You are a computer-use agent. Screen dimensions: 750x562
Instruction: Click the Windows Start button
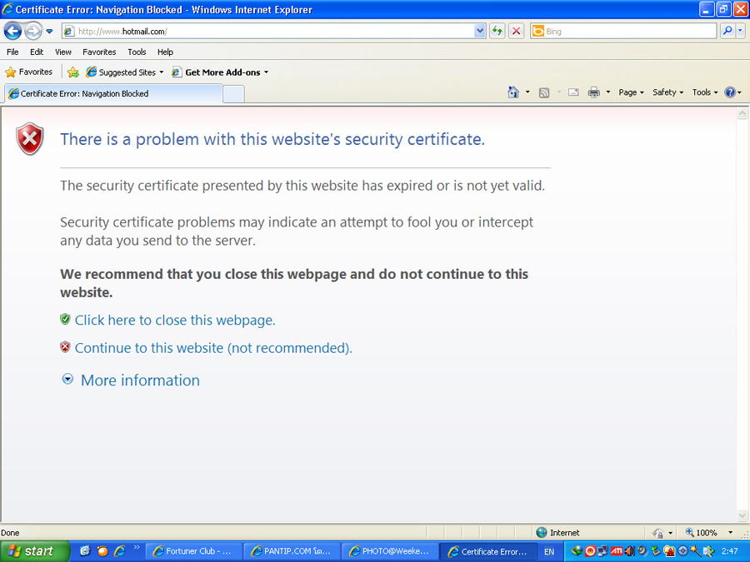click(x=34, y=551)
